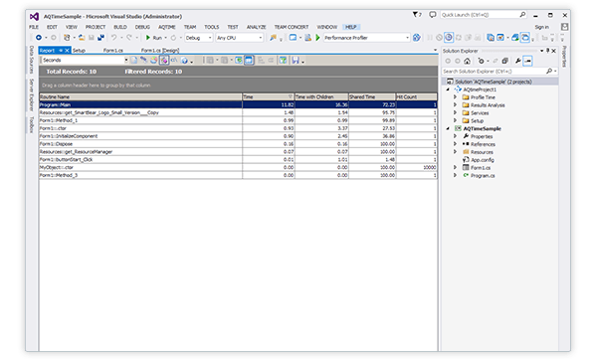Click the wrench Properties icon in Solution Explorer
This screenshot has width=597, height=361.
coord(517,61)
